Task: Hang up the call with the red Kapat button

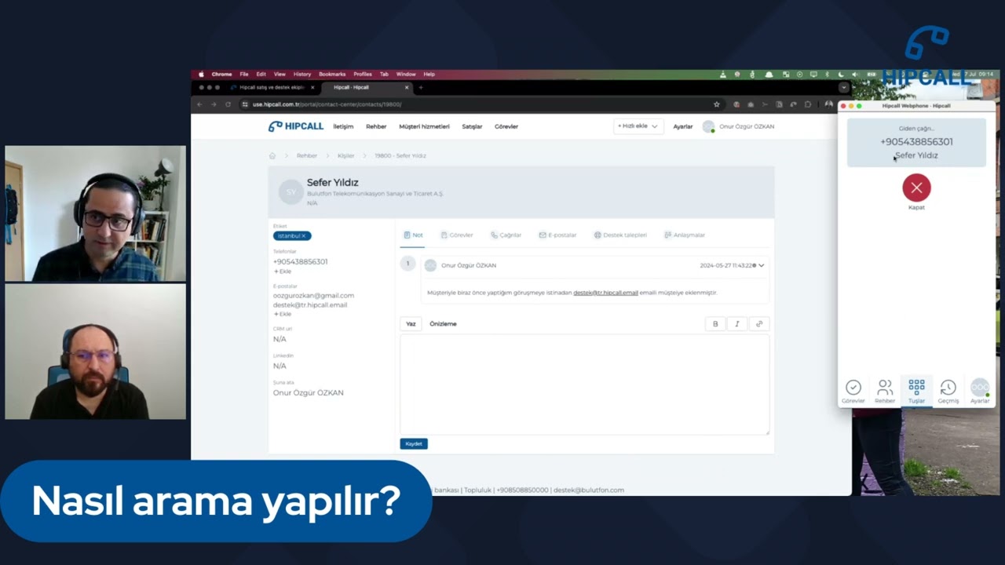Action: (x=916, y=188)
